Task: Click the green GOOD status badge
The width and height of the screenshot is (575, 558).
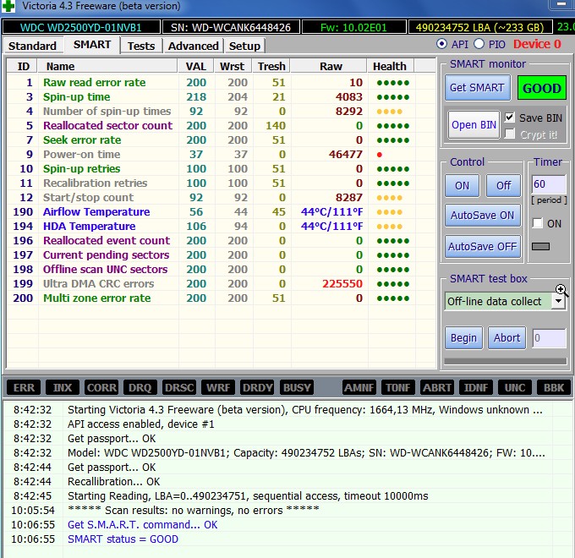Action: [542, 88]
